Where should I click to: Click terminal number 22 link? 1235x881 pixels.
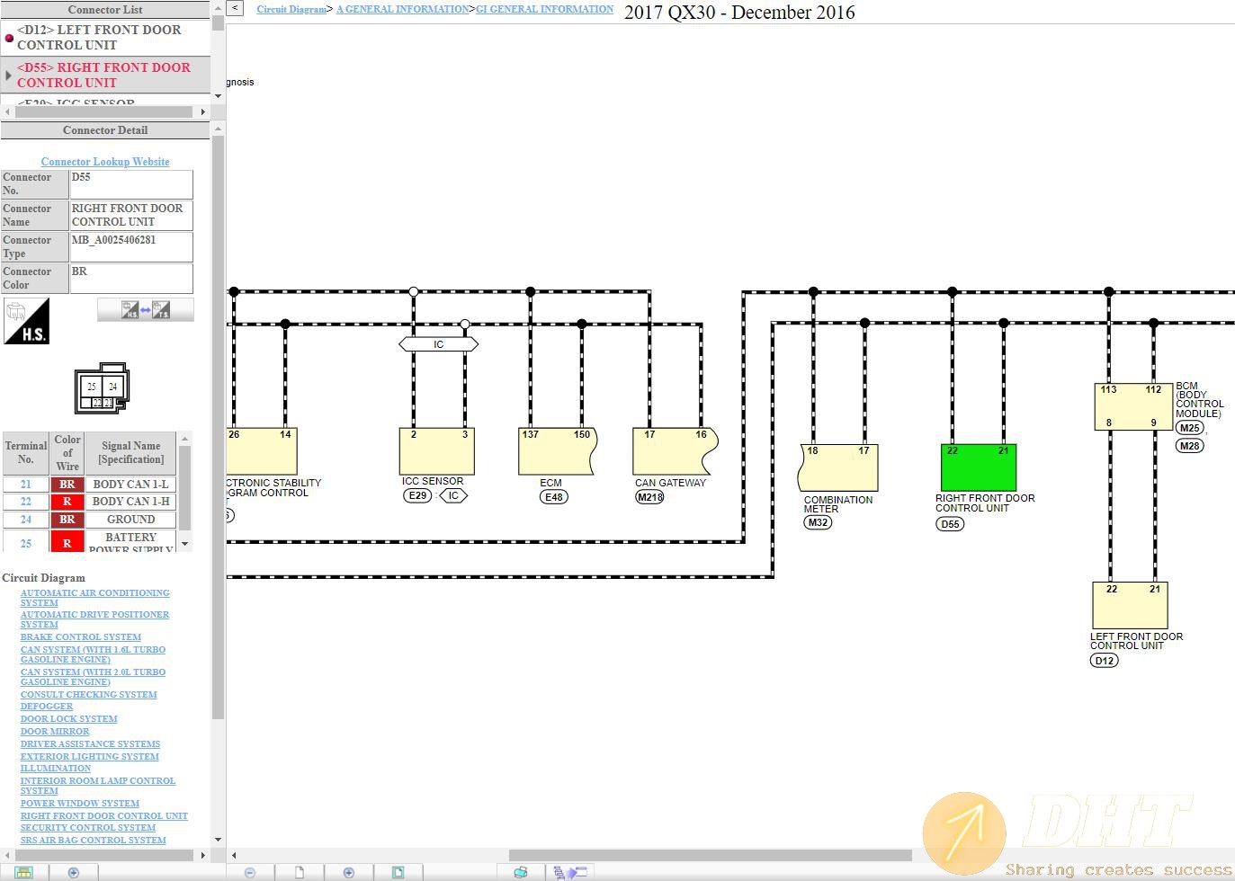tap(26, 502)
